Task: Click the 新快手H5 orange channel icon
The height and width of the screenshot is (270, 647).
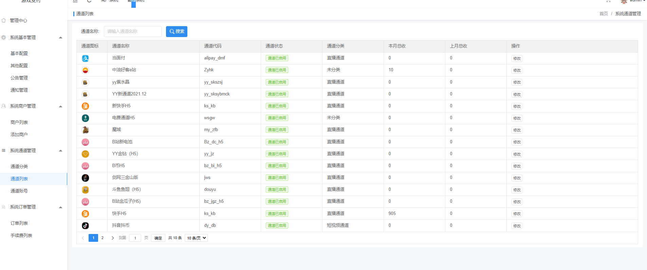Action: [85, 106]
